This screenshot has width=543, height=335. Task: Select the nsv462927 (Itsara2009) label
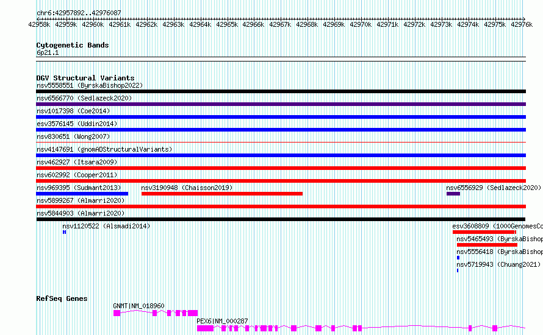(x=77, y=162)
